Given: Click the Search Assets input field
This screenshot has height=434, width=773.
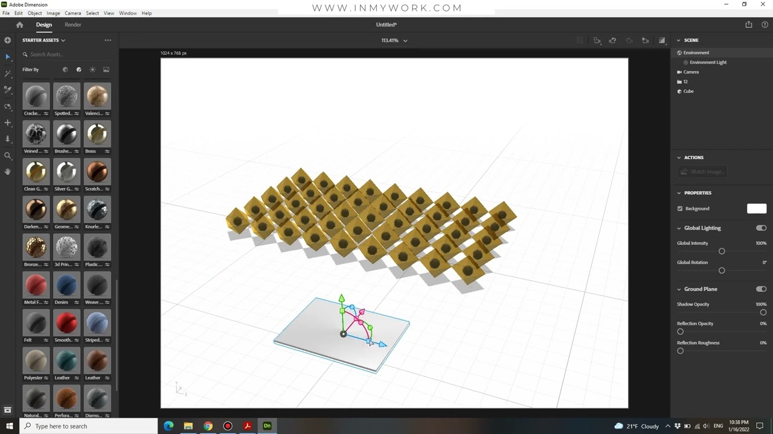Looking at the screenshot, I should click(x=66, y=54).
